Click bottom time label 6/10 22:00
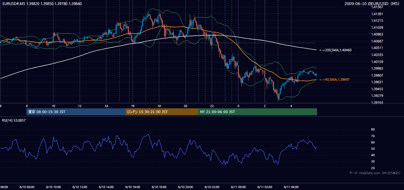Image resolution: width=404 pixels, height=190 pixels. coord(212,187)
